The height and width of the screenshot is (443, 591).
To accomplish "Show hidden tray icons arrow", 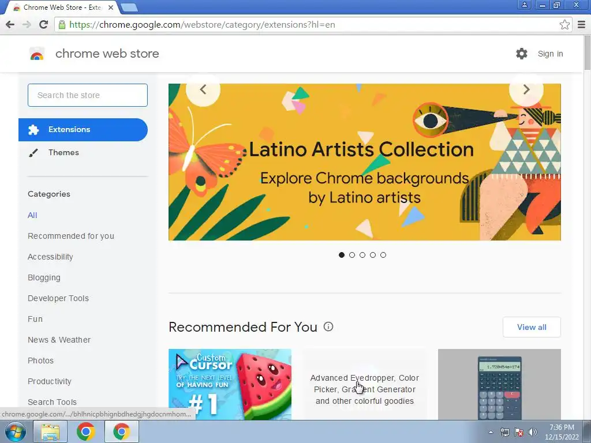I will (x=491, y=432).
